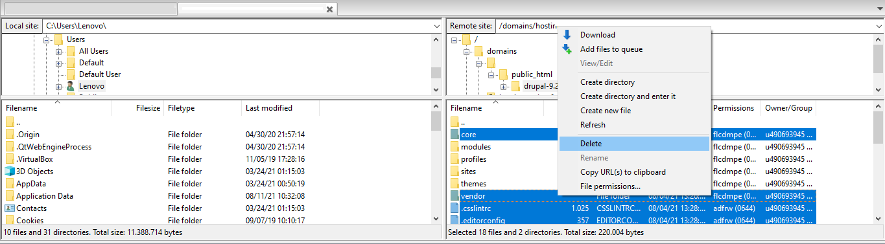Expand the All Users tree node
885x244 pixels.
tap(58, 51)
